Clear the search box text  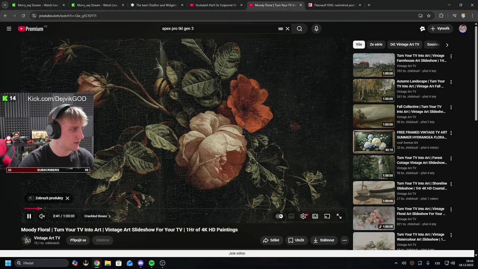point(288,29)
